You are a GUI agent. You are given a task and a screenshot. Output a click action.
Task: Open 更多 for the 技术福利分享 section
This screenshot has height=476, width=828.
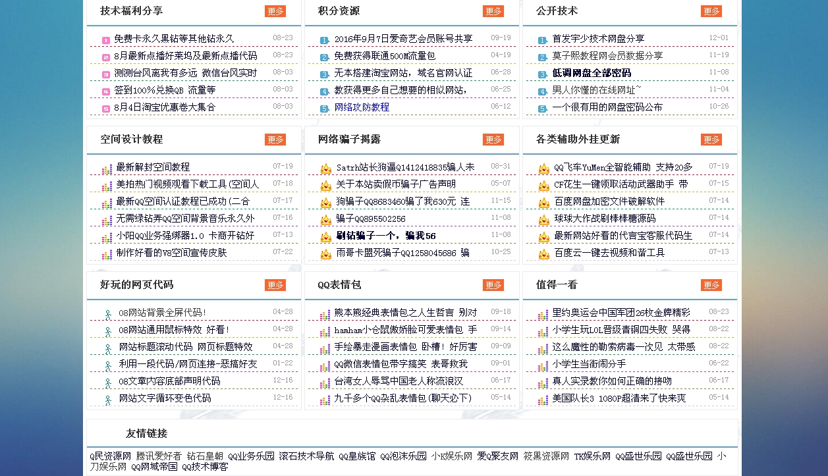pyautogui.click(x=275, y=11)
